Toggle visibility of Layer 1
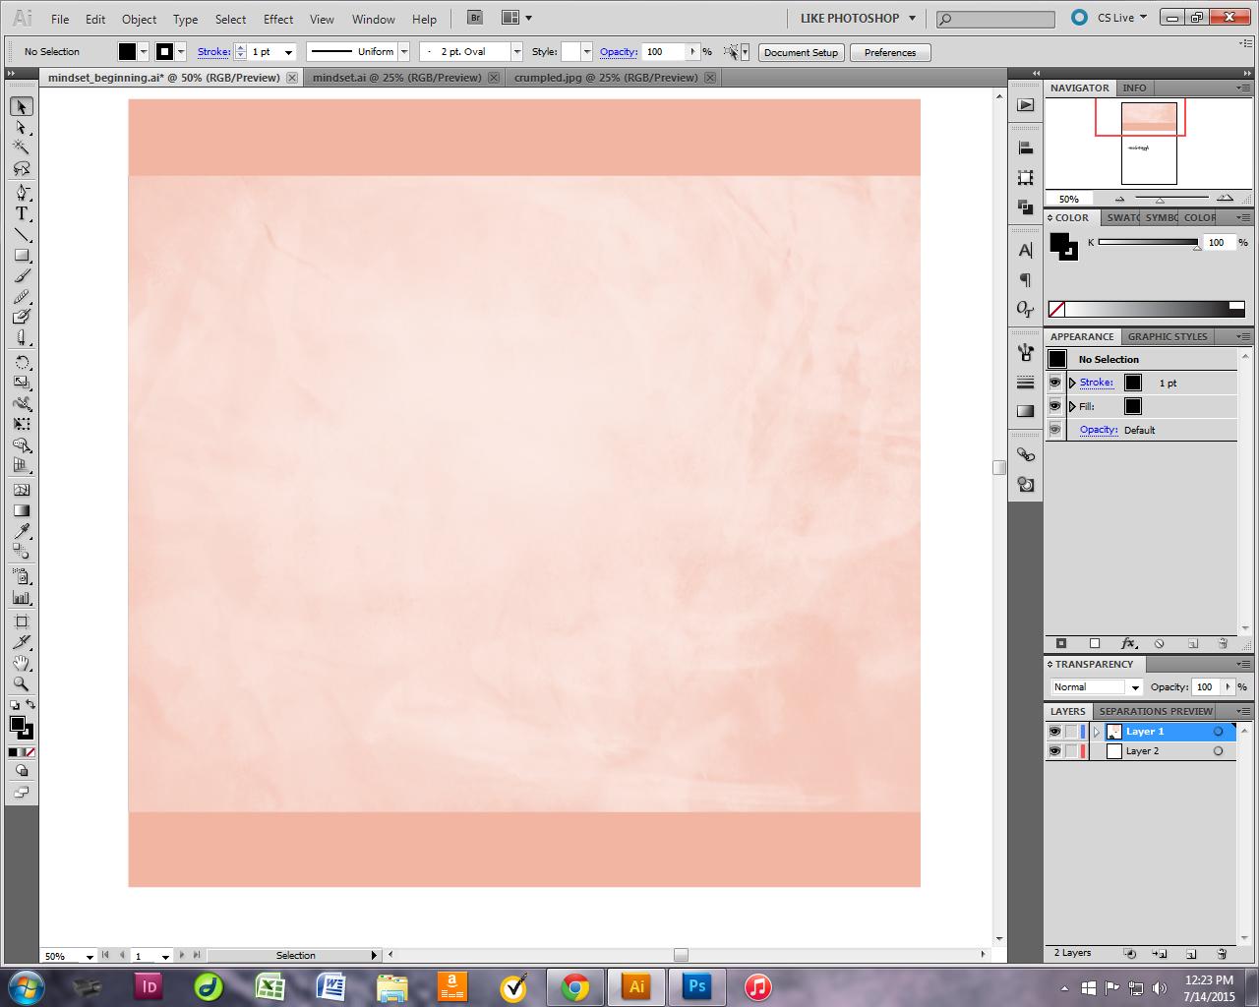This screenshot has width=1259, height=1007. point(1054,732)
